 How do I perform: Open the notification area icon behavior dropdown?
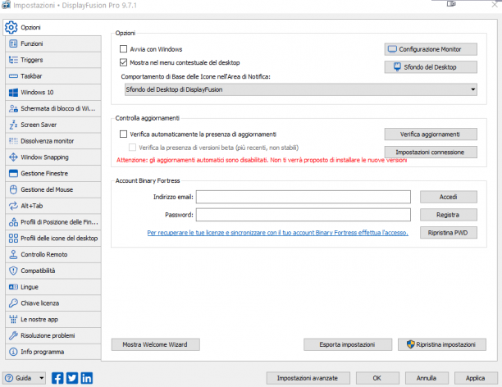[x=300, y=89]
